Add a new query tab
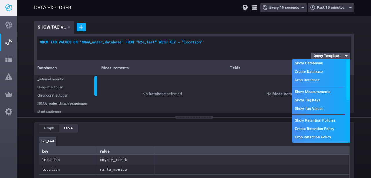 click(81, 27)
